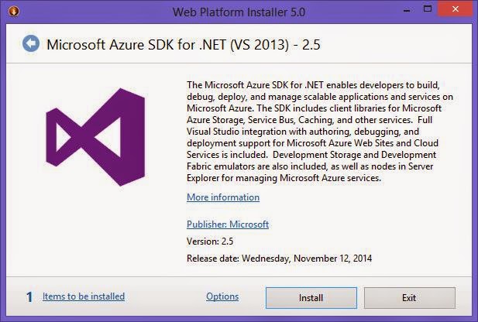
Task: Click the Exit button
Action: click(x=409, y=298)
